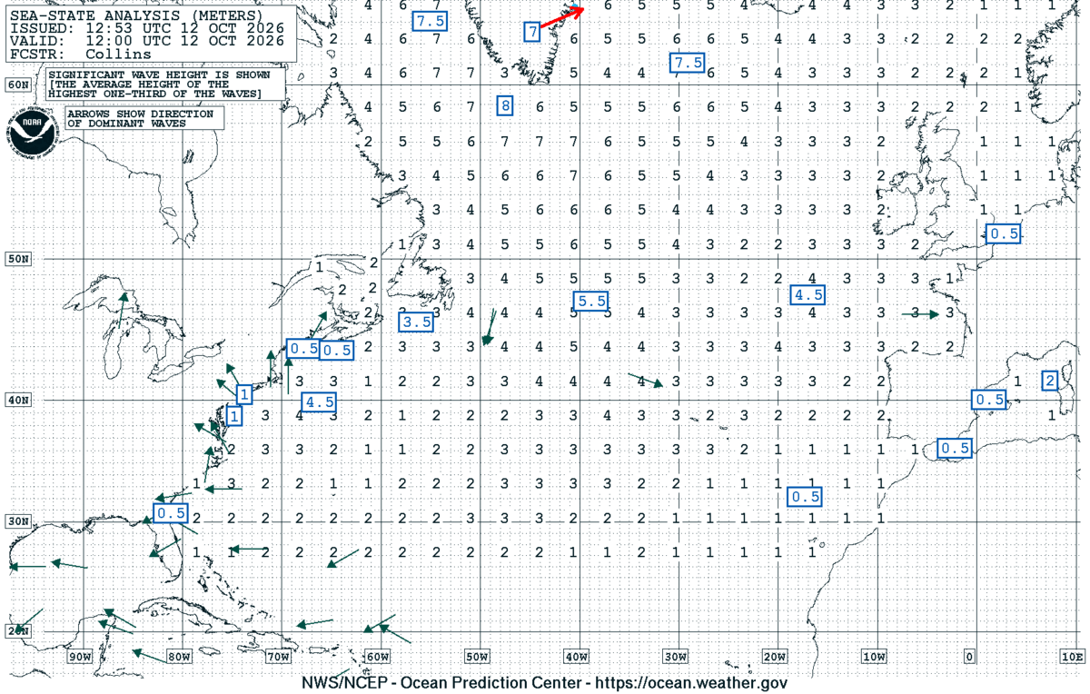Click the southwest-pointing wave arrow near 50W

(489, 327)
